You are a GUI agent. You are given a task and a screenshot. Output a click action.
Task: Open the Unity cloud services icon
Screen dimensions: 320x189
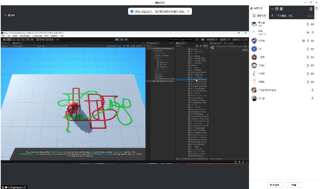tap(203, 39)
